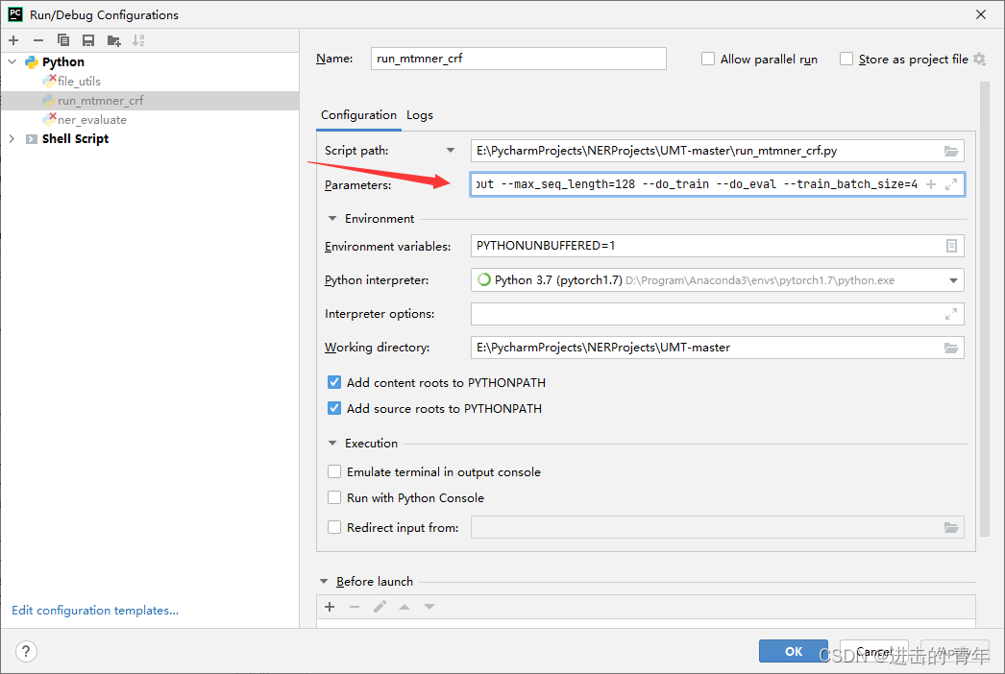Uncheck Add content roots to PYTHONPATH
The height and width of the screenshot is (674, 1005).
tap(334, 382)
